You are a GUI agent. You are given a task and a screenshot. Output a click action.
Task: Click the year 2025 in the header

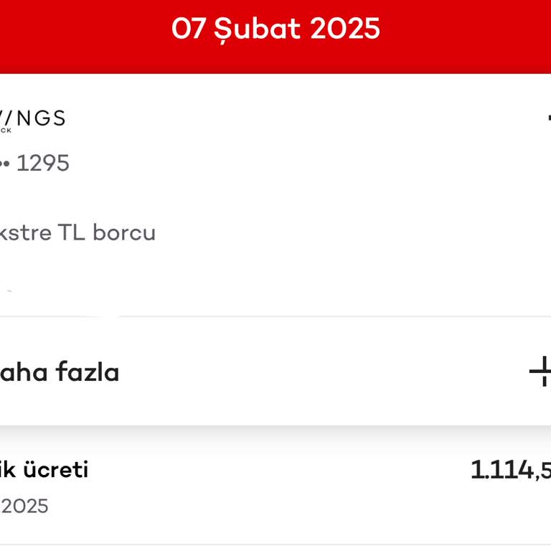[345, 29]
